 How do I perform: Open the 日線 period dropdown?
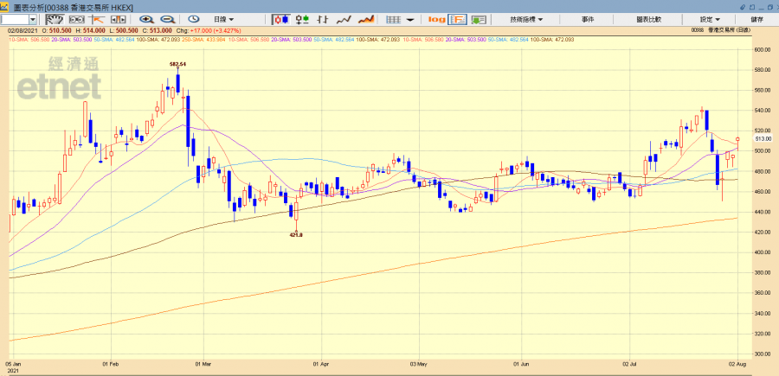[225, 19]
